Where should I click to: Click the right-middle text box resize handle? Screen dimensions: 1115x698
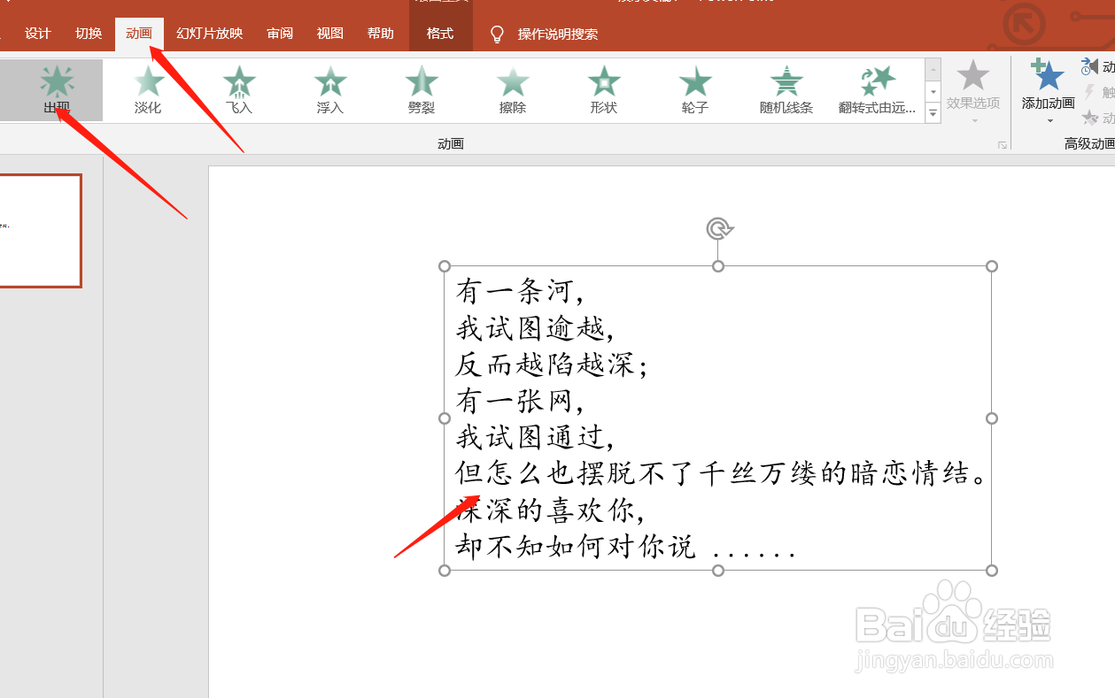(x=992, y=418)
